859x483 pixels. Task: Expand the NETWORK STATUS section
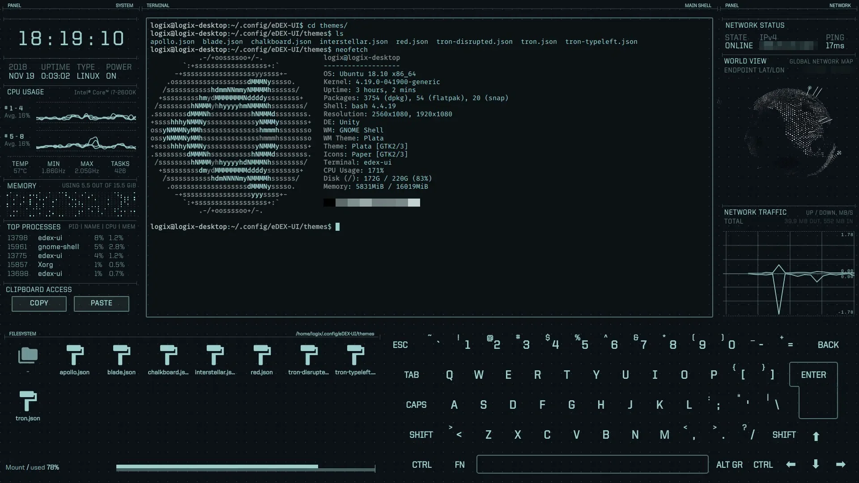755,25
